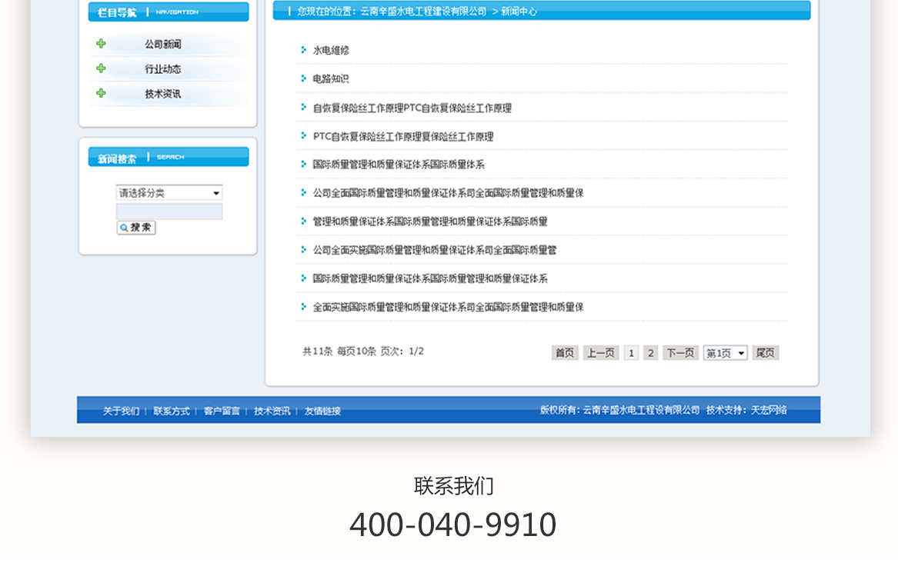
Task: Open the 水电维修 news article
Action: [x=331, y=50]
